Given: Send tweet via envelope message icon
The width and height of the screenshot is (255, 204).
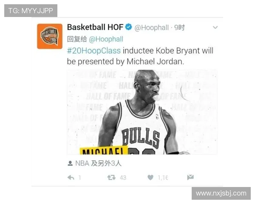Looking at the screenshot, I should (190, 177).
